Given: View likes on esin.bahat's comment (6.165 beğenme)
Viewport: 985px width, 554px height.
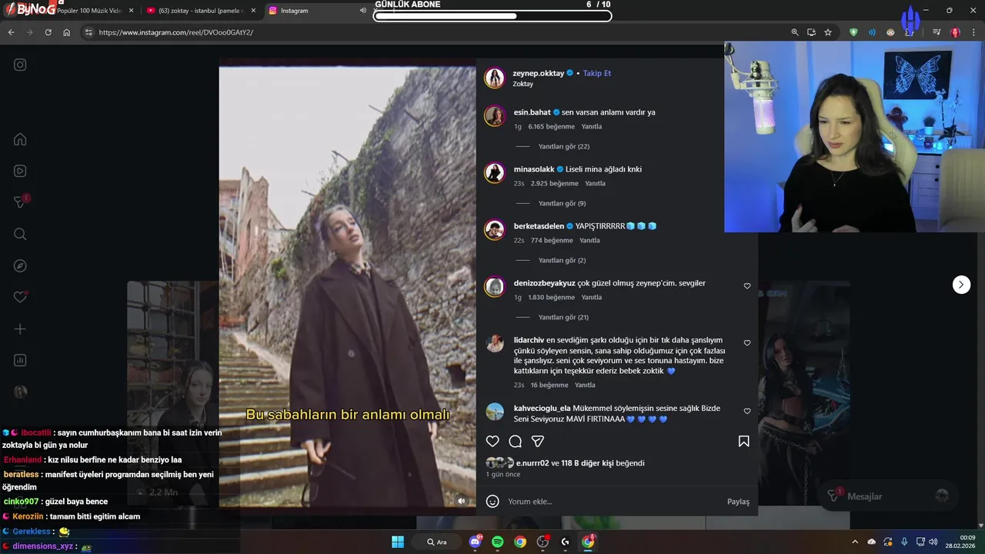Looking at the screenshot, I should tap(551, 126).
